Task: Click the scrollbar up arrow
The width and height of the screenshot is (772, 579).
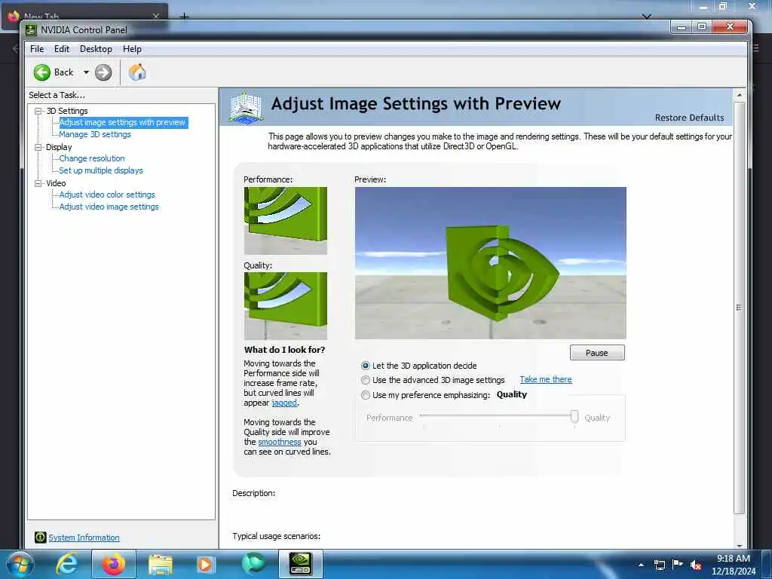Action: (x=739, y=94)
